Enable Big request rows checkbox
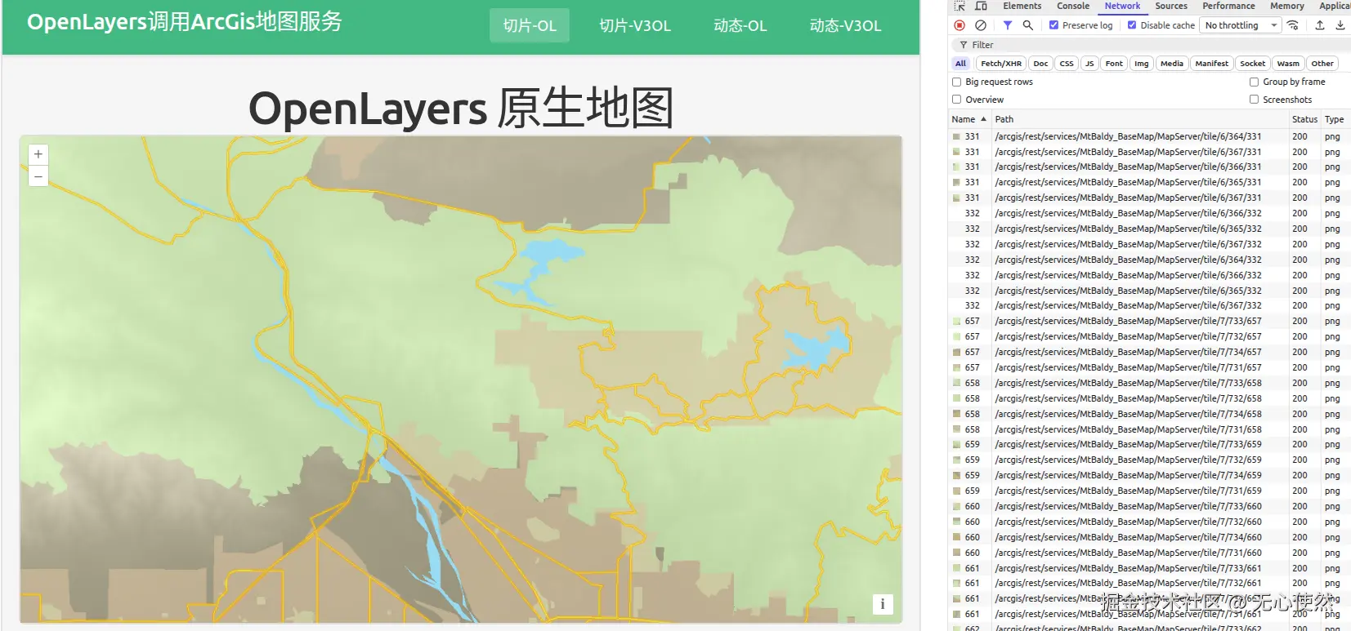This screenshot has height=631, width=1351. click(957, 82)
